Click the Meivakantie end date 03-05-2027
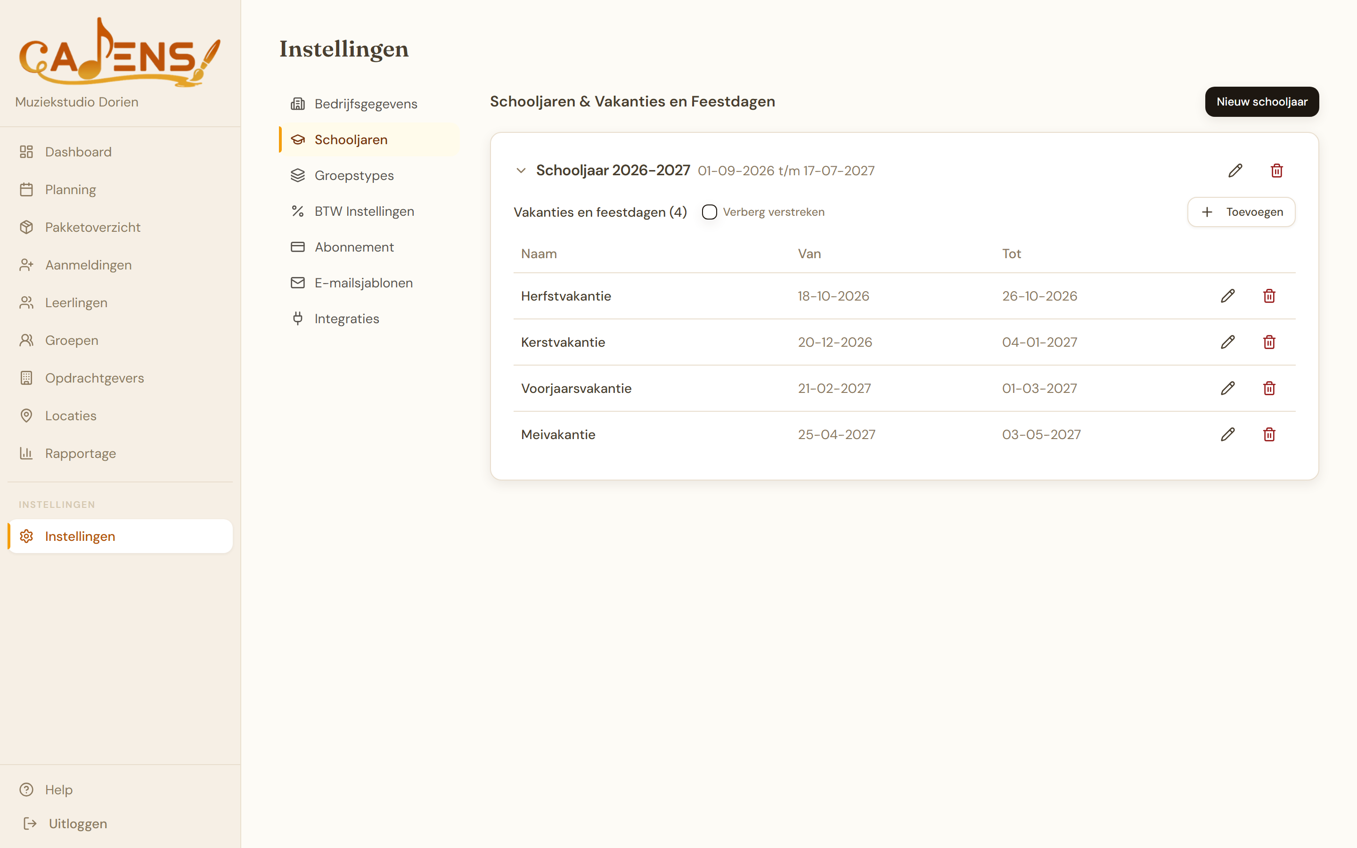Screen dimensions: 1357x848 click(1041, 435)
